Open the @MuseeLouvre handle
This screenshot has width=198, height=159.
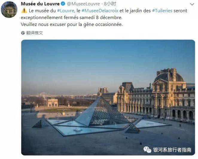coord(83,4)
